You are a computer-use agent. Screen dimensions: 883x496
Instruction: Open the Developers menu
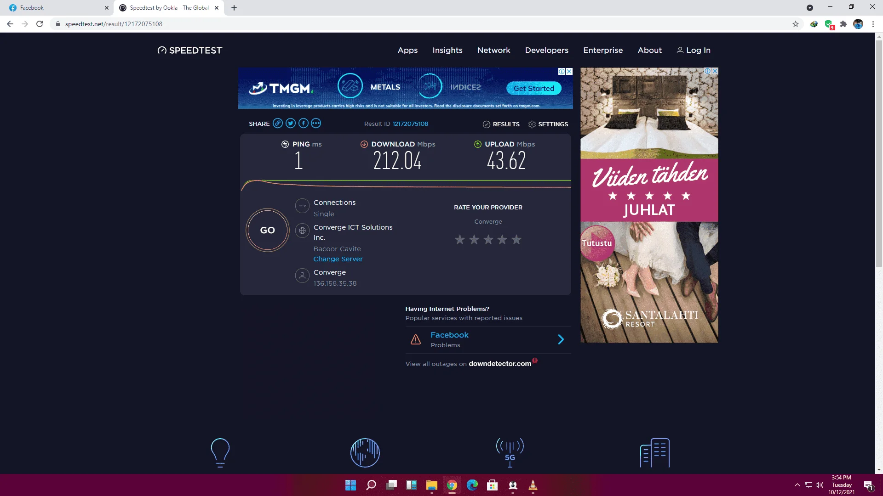point(547,51)
